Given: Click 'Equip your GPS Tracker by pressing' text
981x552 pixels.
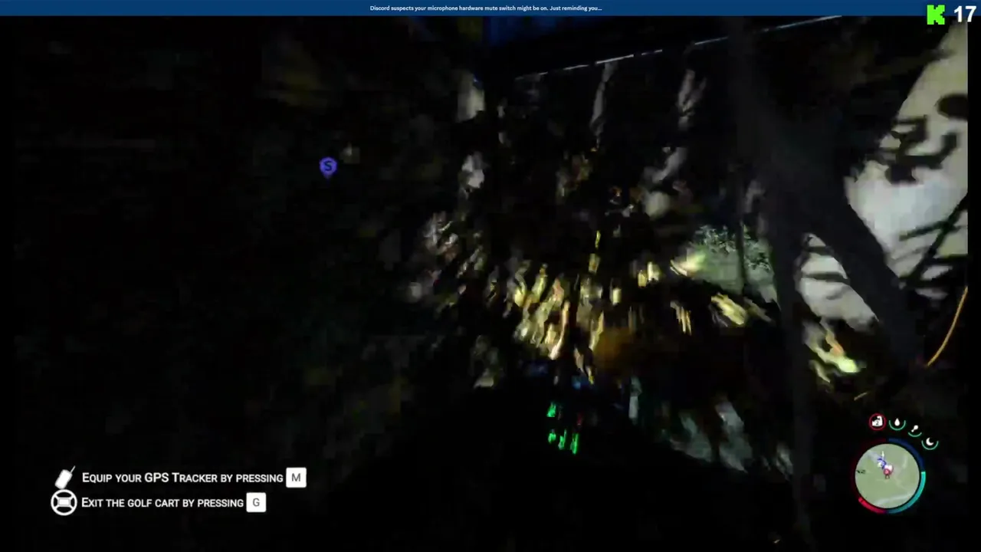Looking at the screenshot, I should (x=182, y=478).
